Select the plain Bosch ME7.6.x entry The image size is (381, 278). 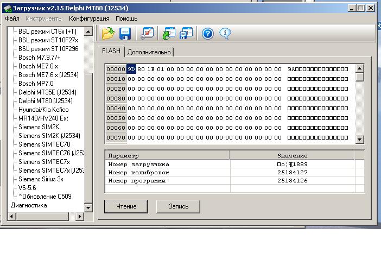[x=38, y=66]
